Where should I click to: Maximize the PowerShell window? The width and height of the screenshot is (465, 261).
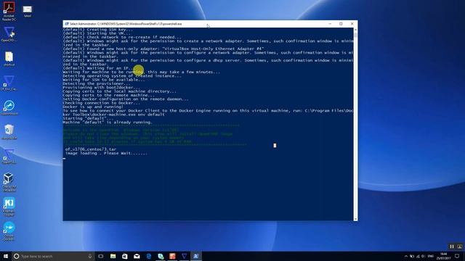tap(341, 24)
